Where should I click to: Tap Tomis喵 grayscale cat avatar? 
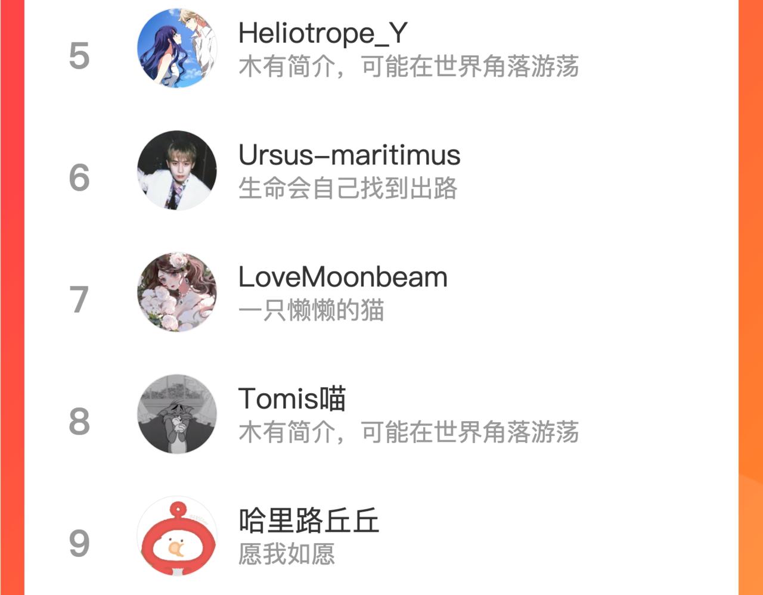pyautogui.click(x=177, y=414)
